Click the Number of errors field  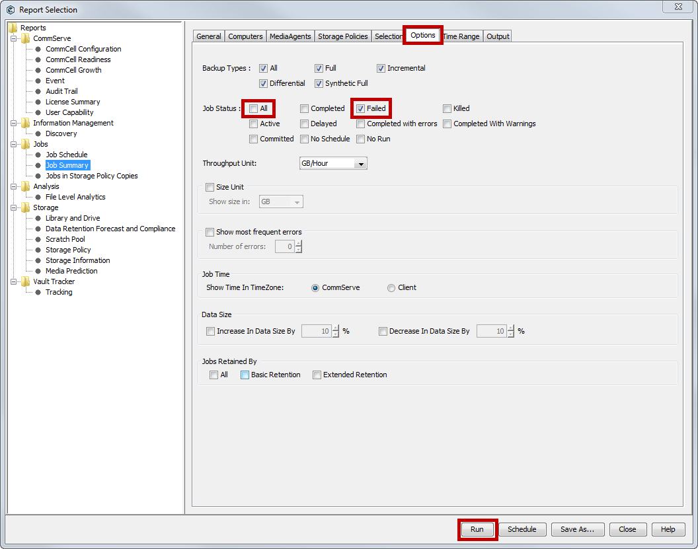click(x=285, y=246)
